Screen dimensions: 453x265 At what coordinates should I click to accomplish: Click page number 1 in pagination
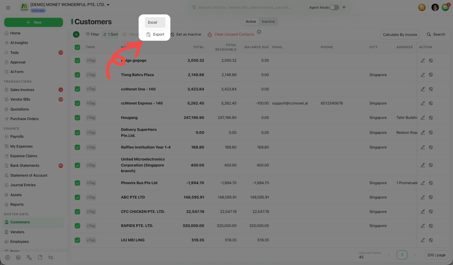[x=402, y=255]
